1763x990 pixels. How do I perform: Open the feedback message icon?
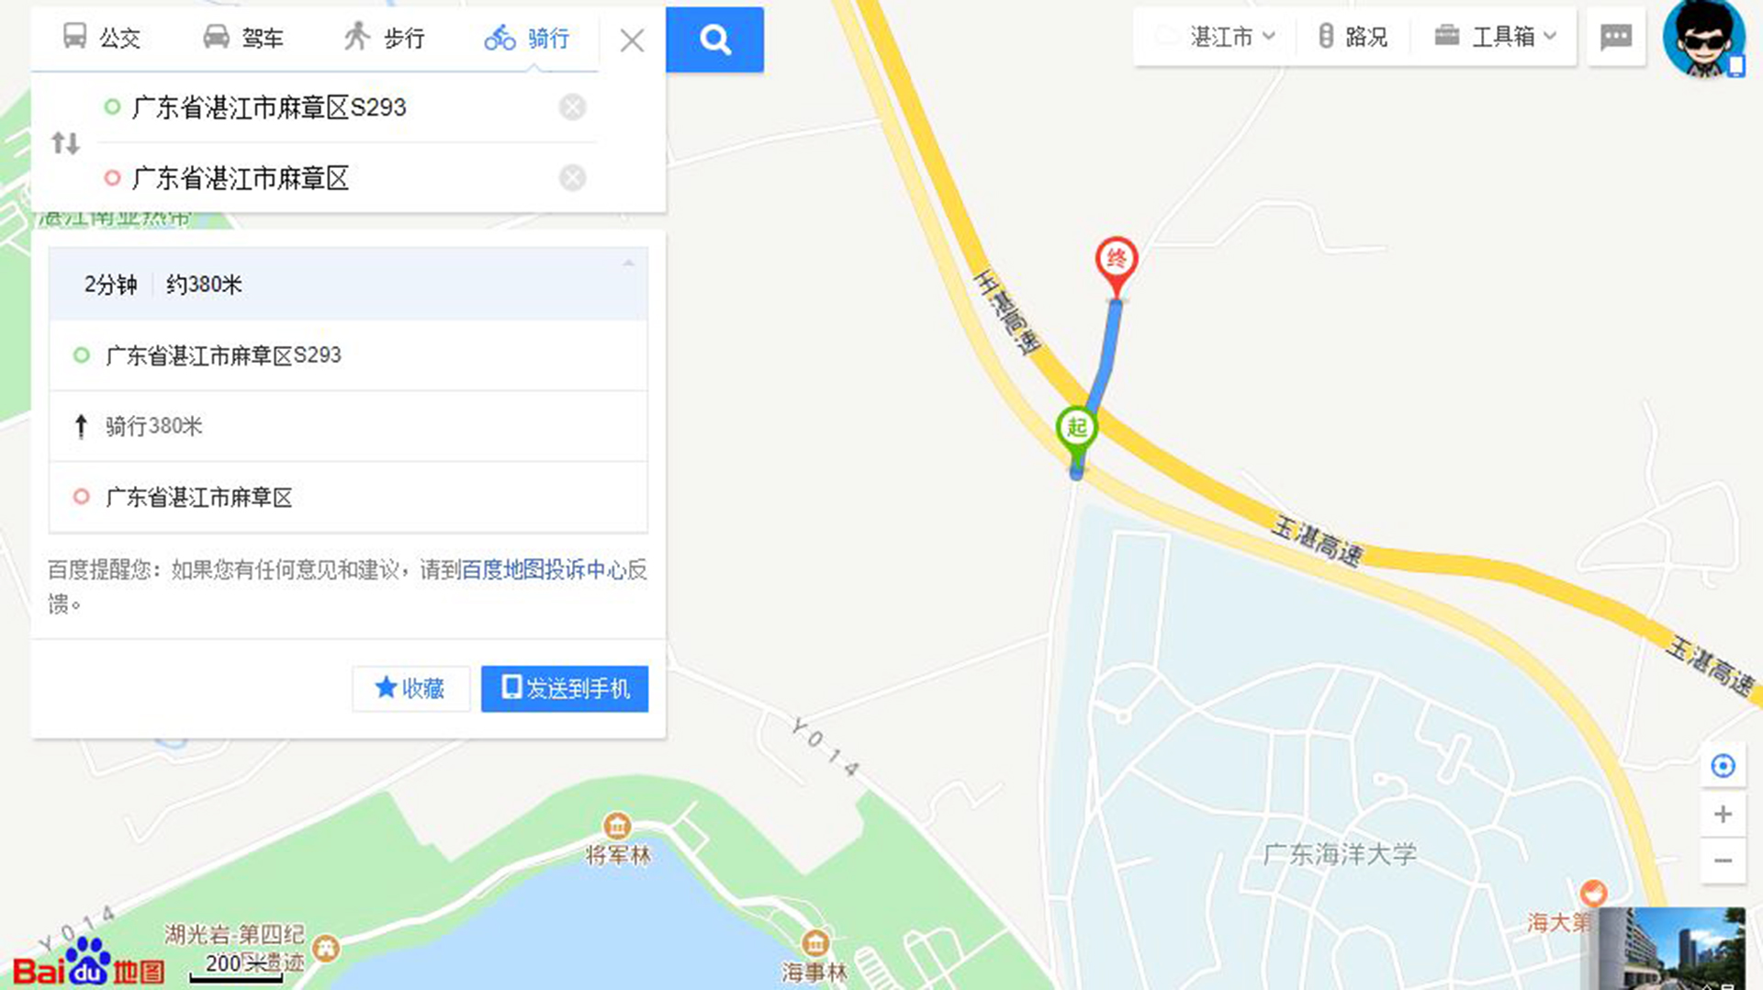click(x=1616, y=37)
